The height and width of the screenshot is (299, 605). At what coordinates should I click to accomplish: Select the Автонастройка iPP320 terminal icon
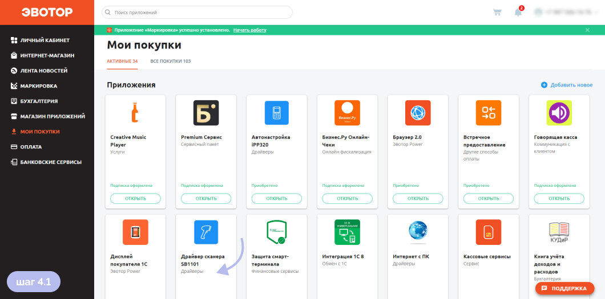tap(277, 113)
